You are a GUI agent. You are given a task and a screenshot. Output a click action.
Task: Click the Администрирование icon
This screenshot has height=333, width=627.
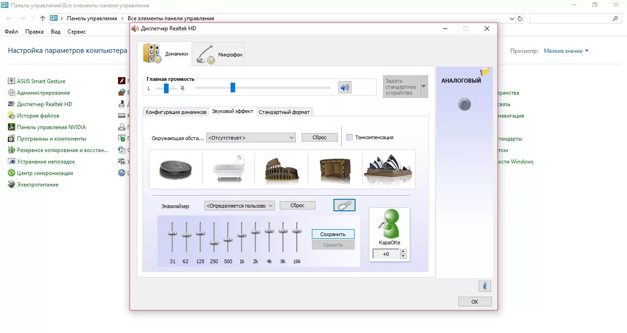(x=11, y=93)
